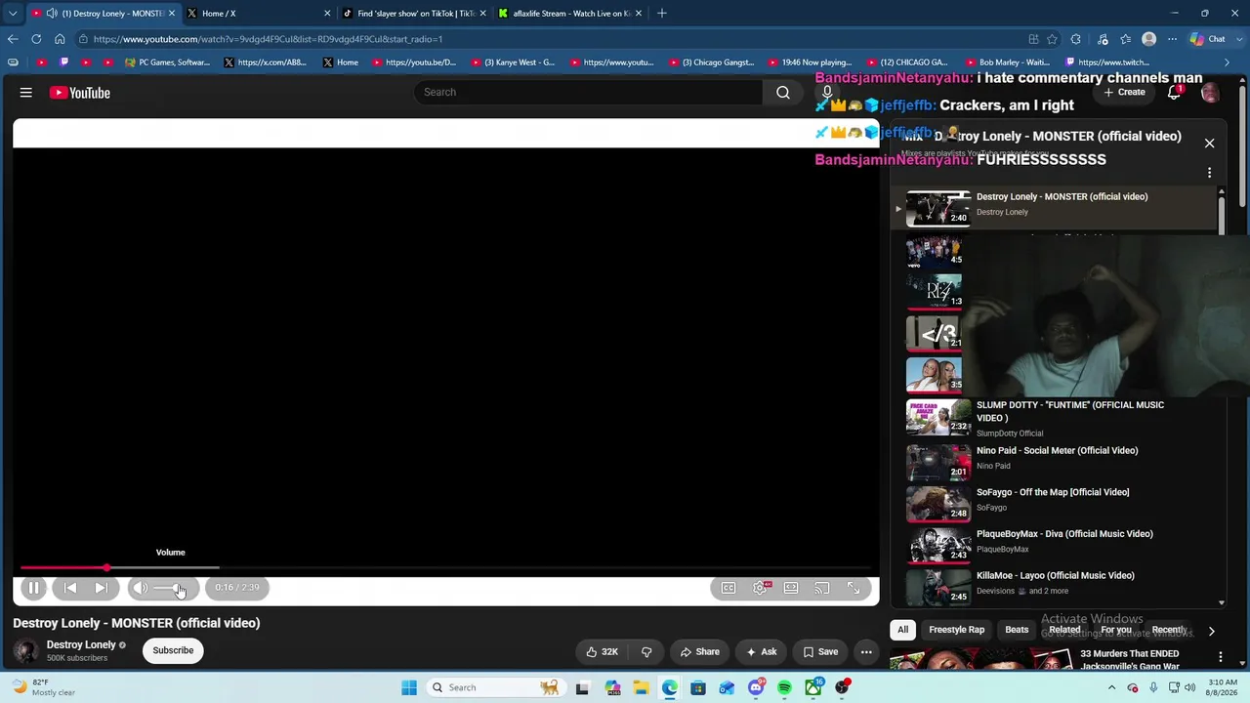Open the player settings gear
Viewport: 1250px width, 703px height.
tap(760, 588)
